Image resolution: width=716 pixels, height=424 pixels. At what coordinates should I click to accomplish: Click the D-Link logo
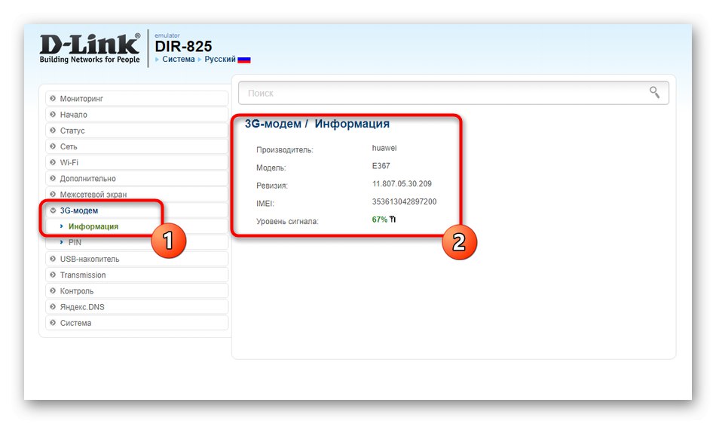click(90, 48)
